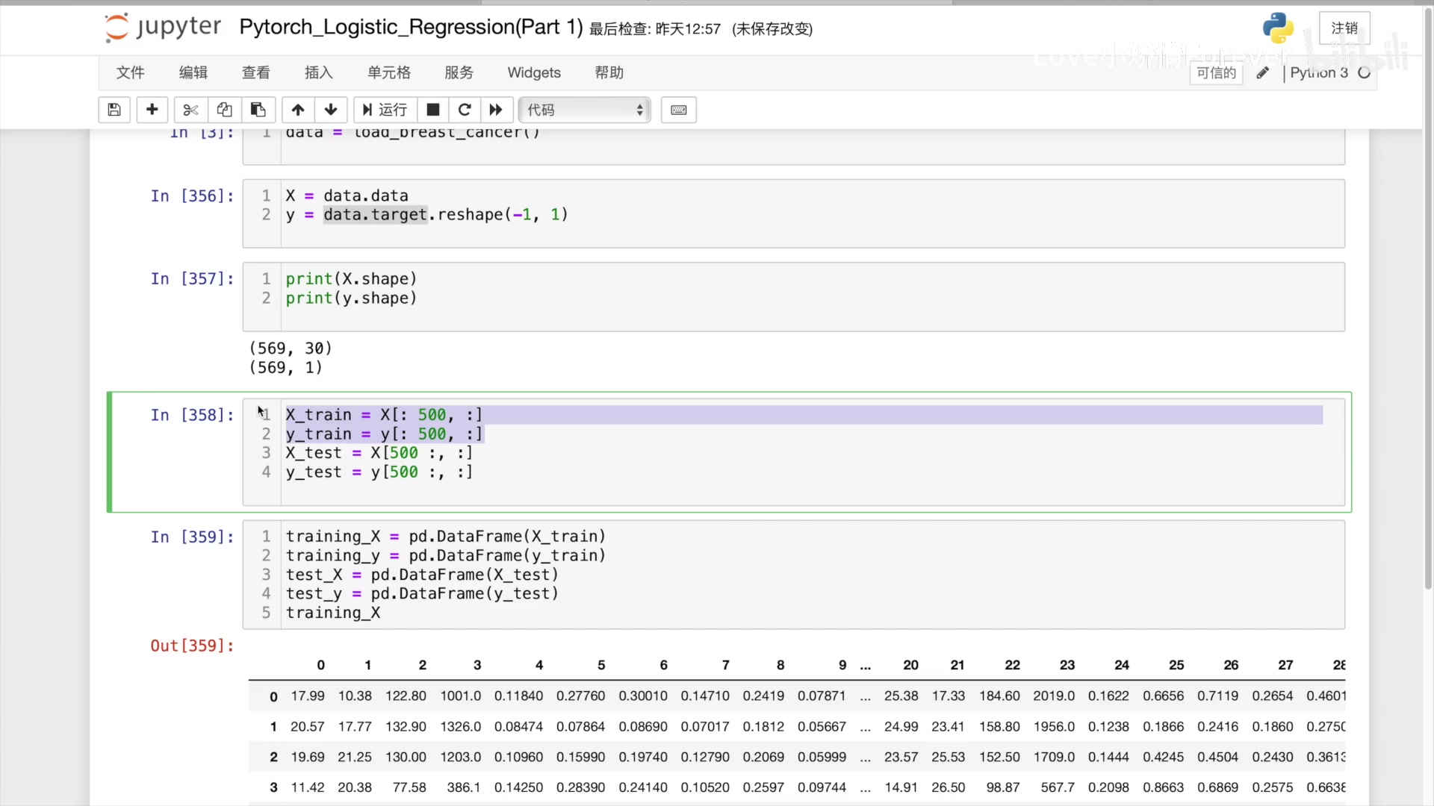1434x806 pixels.
Task: Click the kernel status circle indicator
Action: pyautogui.click(x=1365, y=72)
